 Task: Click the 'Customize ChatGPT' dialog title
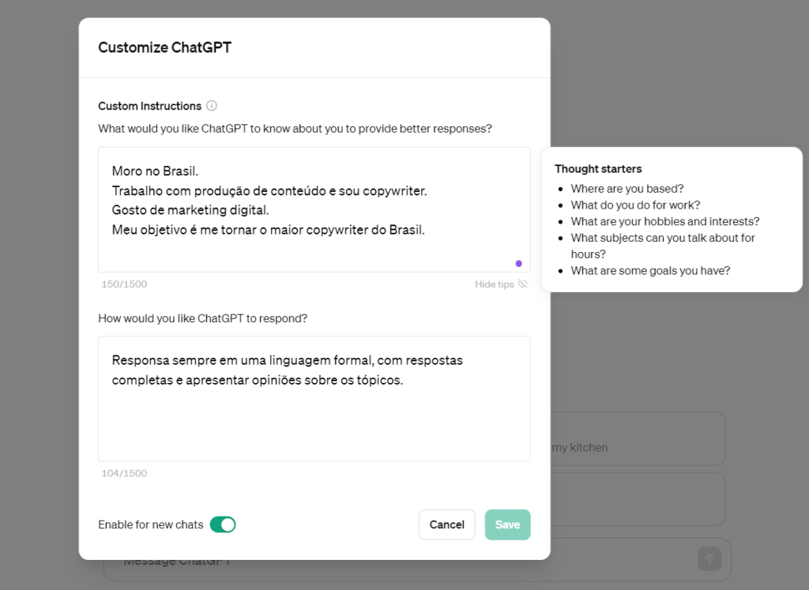pyautogui.click(x=164, y=47)
